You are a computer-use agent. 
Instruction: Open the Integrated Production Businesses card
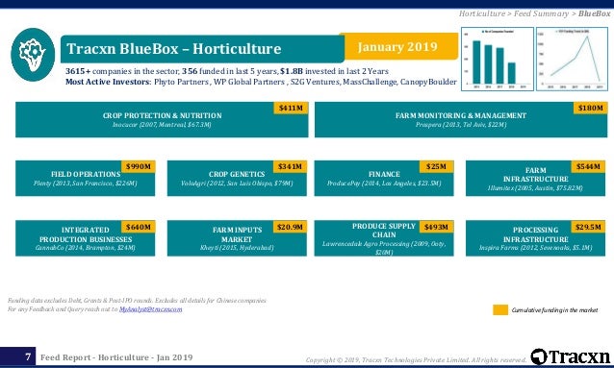pyautogui.click(x=85, y=238)
